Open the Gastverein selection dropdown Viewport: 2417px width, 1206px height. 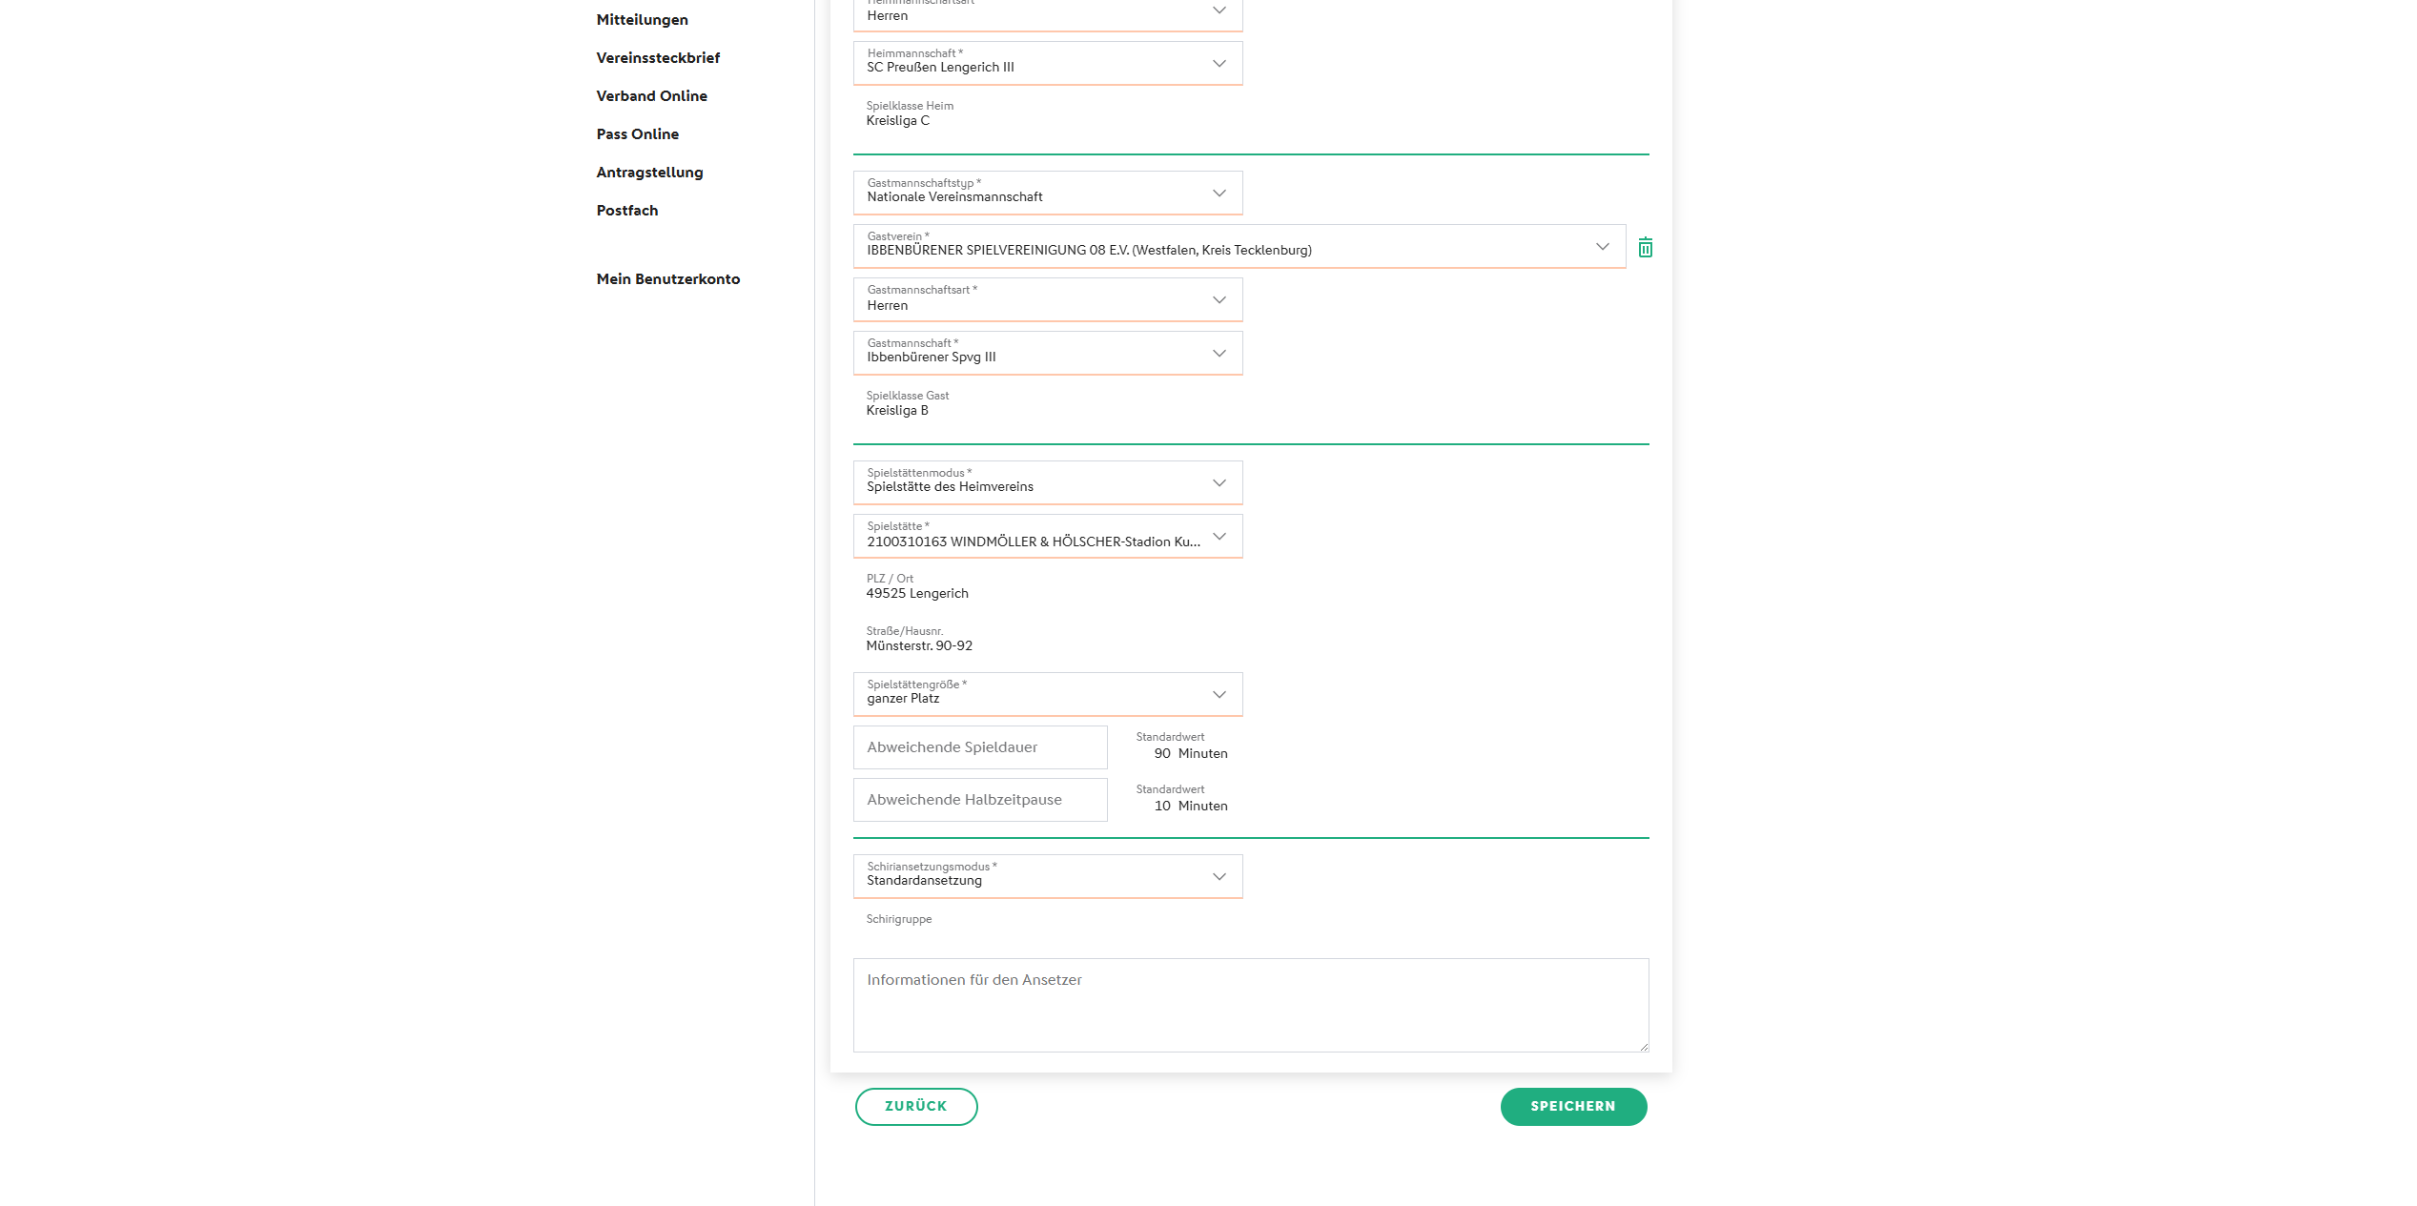[1239, 246]
